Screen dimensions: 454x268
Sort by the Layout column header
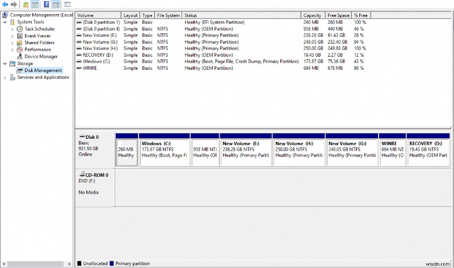point(131,15)
